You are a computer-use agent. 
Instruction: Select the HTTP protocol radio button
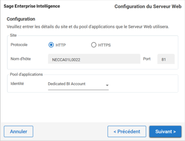(x=51, y=45)
